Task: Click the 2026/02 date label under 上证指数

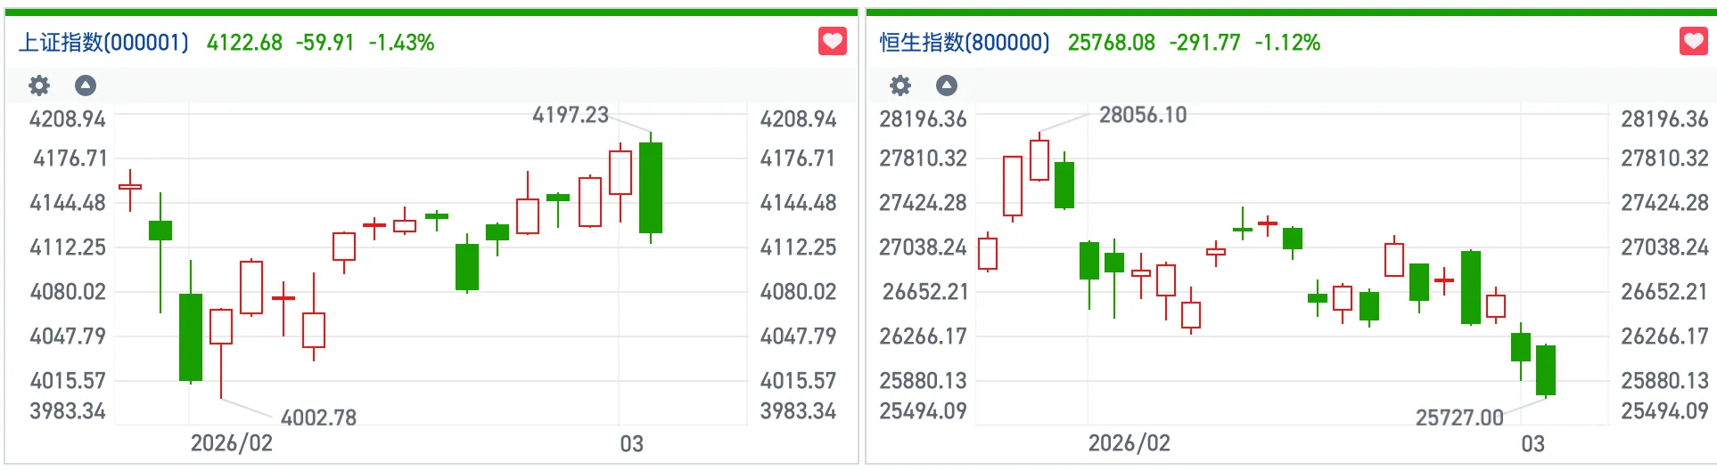Action: [232, 443]
